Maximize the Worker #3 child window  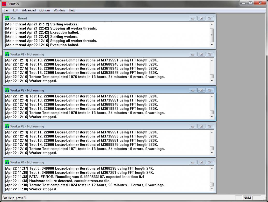pyautogui.click(x=201, y=126)
